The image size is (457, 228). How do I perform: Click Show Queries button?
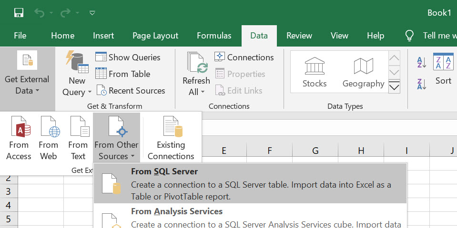coord(128,57)
